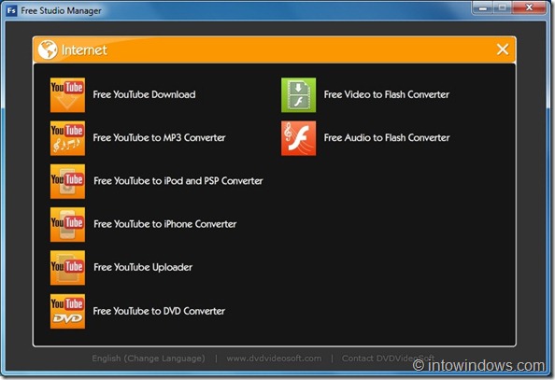Click Contact DVDVideoSoft link
Image resolution: width=555 pixels, height=380 pixels.
[388, 359]
